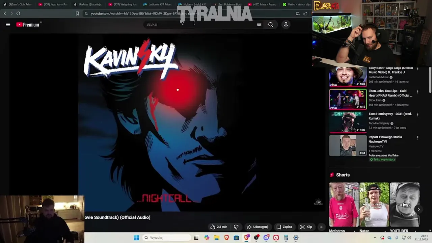
Task: Open the YOUTUBER short
Action: pyautogui.click(x=405, y=205)
